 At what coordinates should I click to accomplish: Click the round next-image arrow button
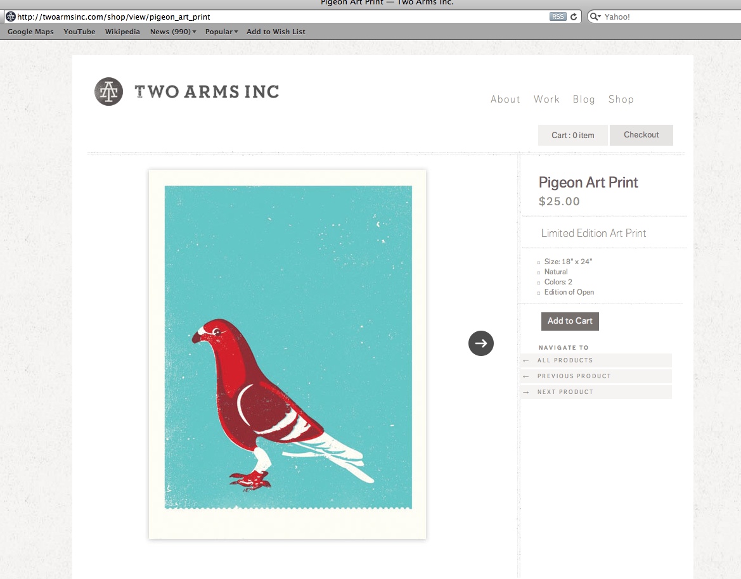(481, 343)
